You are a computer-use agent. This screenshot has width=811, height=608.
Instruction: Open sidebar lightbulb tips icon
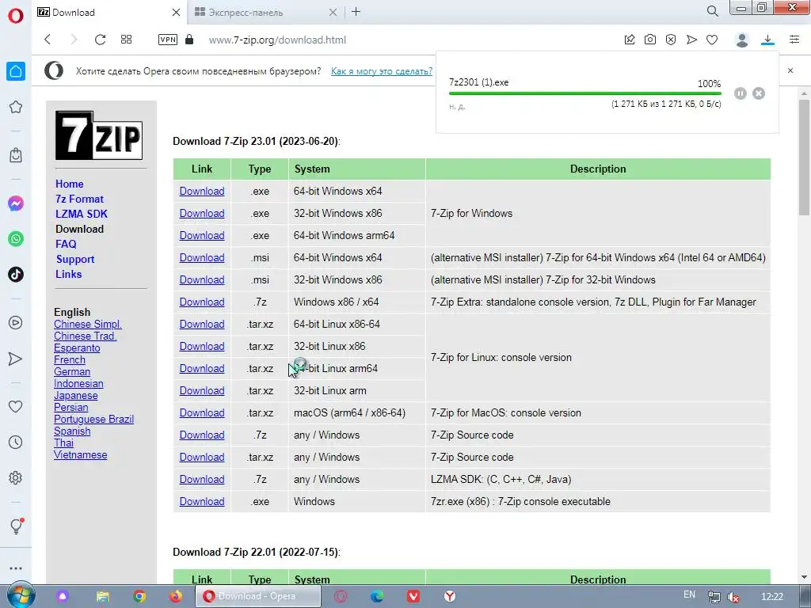(x=16, y=526)
